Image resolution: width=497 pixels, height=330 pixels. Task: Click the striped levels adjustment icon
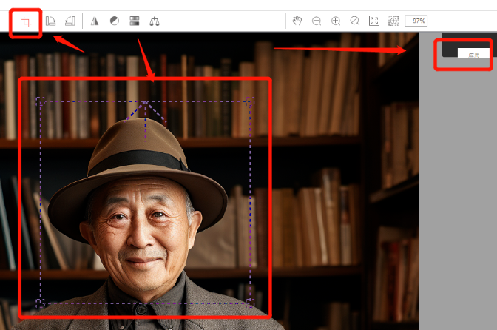135,21
